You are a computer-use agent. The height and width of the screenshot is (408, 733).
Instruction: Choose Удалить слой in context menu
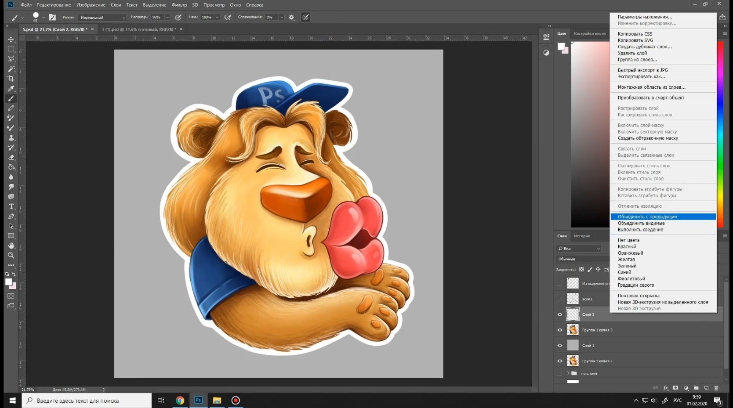click(x=632, y=53)
